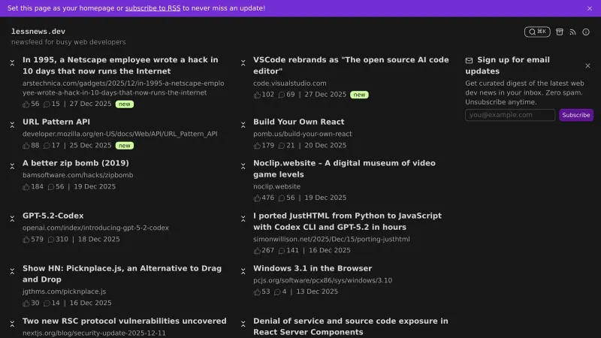Click comment icon on Noclip.website story

click(282, 198)
